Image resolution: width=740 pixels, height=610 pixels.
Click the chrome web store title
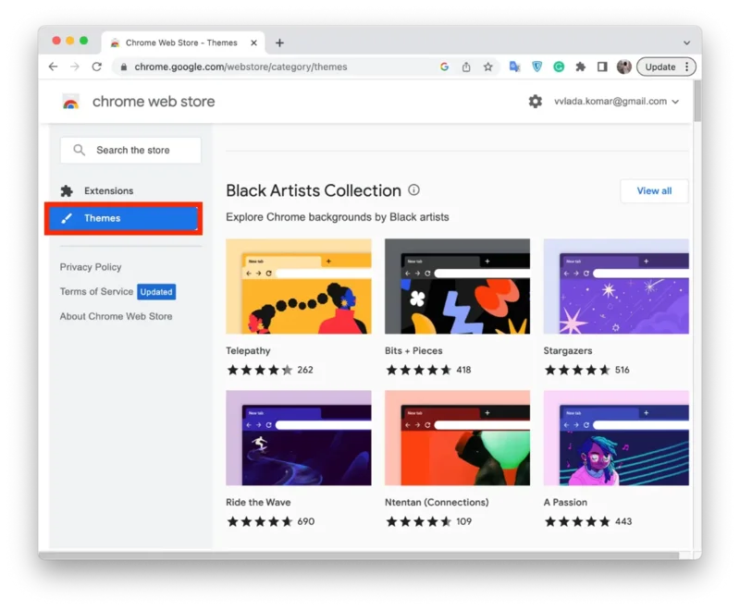pos(154,102)
